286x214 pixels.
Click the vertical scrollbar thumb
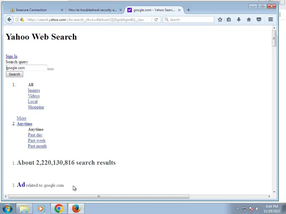click(274, 38)
